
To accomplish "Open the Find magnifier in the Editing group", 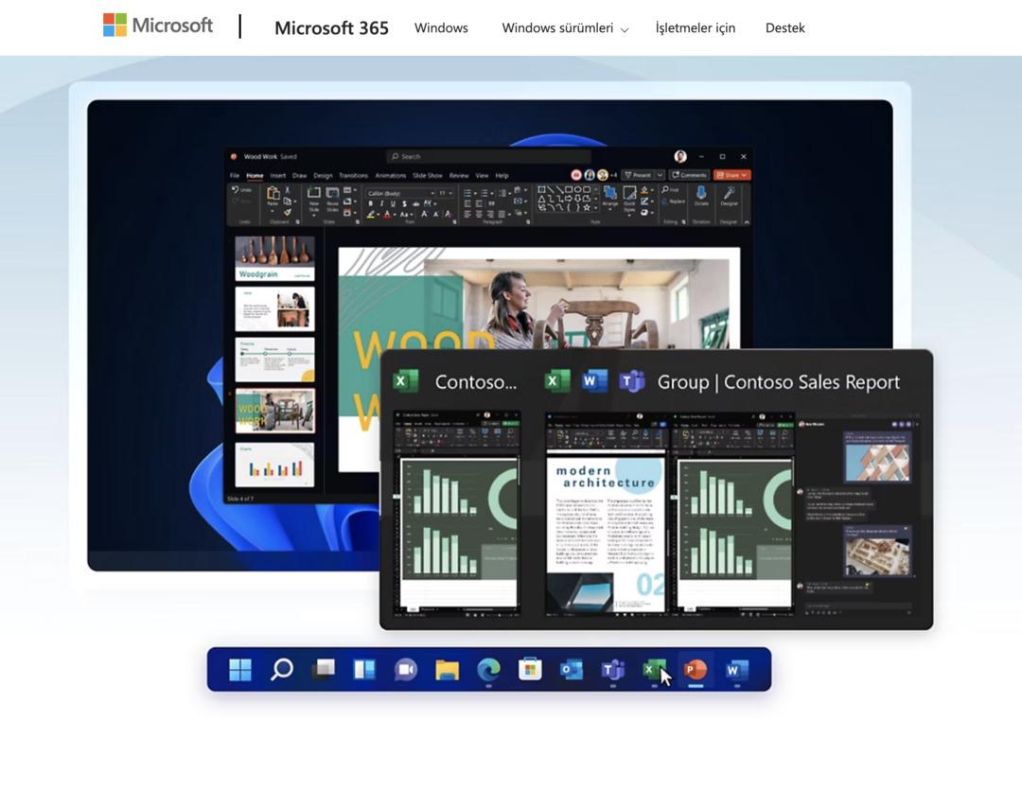I will (x=665, y=189).
